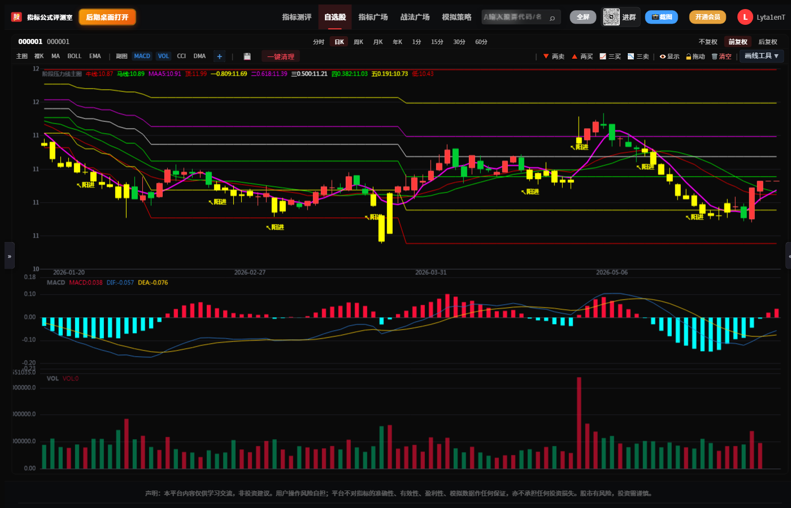
Task: Expand the right side panel handle
Action: [x=789, y=256]
